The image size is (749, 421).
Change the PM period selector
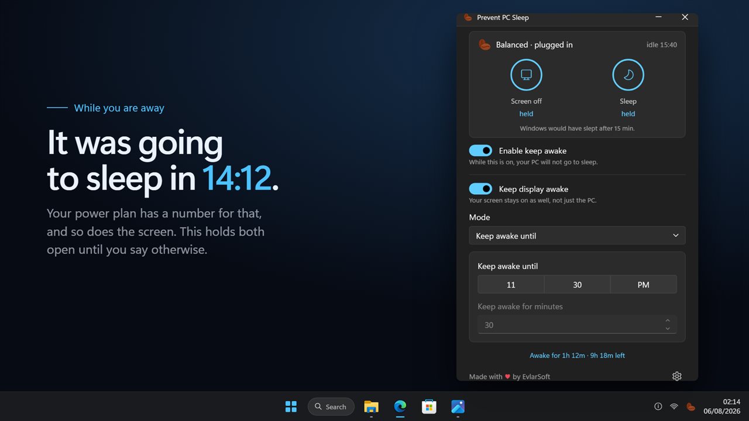click(644, 285)
